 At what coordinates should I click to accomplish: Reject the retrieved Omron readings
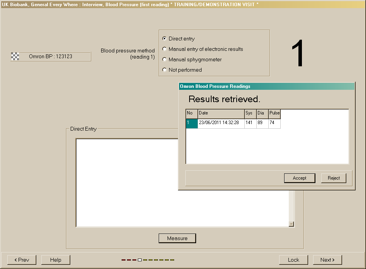pos(334,178)
